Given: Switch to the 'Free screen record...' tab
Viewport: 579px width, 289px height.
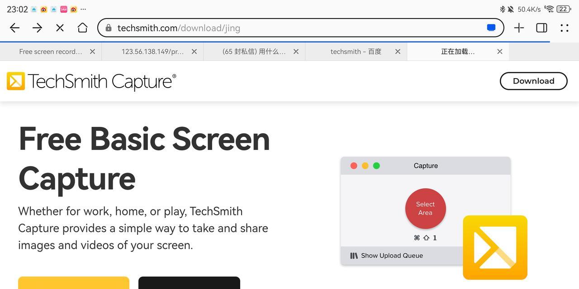Looking at the screenshot, I should click(x=51, y=51).
